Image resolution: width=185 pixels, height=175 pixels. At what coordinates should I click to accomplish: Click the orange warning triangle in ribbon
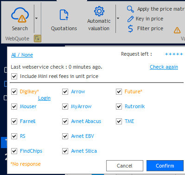(x=177, y=30)
